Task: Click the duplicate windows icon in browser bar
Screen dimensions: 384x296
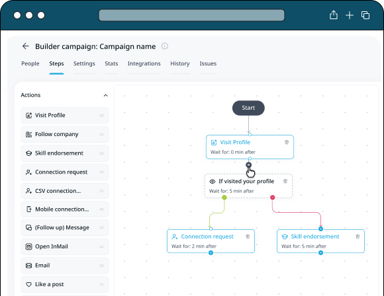Action: click(x=365, y=15)
